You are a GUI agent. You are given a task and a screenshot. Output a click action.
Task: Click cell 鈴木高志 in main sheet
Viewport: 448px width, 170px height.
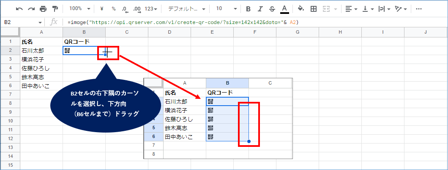41,77
